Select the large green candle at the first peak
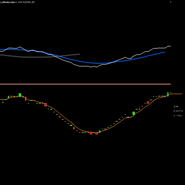Image resolution: width=185 pixels, height=185 pixels. [20, 95]
